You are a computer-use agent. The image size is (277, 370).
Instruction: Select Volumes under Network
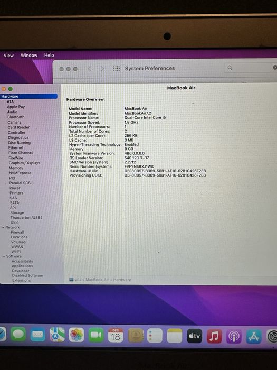(x=18, y=242)
